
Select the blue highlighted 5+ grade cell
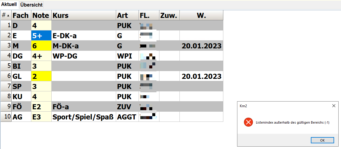pyautogui.click(x=41, y=36)
